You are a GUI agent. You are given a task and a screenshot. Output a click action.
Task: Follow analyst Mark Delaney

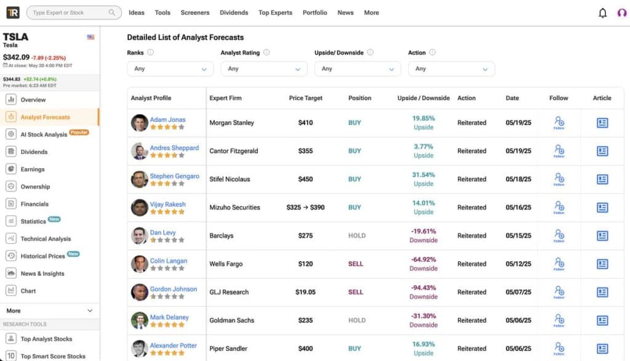[559, 320]
